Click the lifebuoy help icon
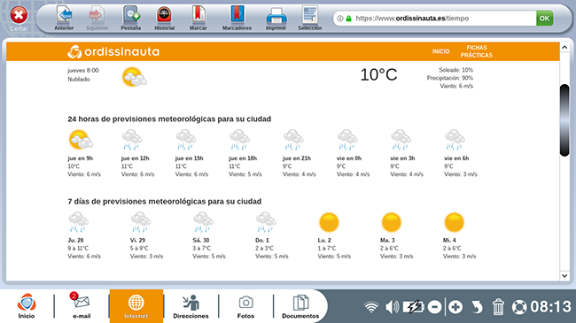Image resolution: width=576 pixels, height=323 pixels. pos(519,307)
